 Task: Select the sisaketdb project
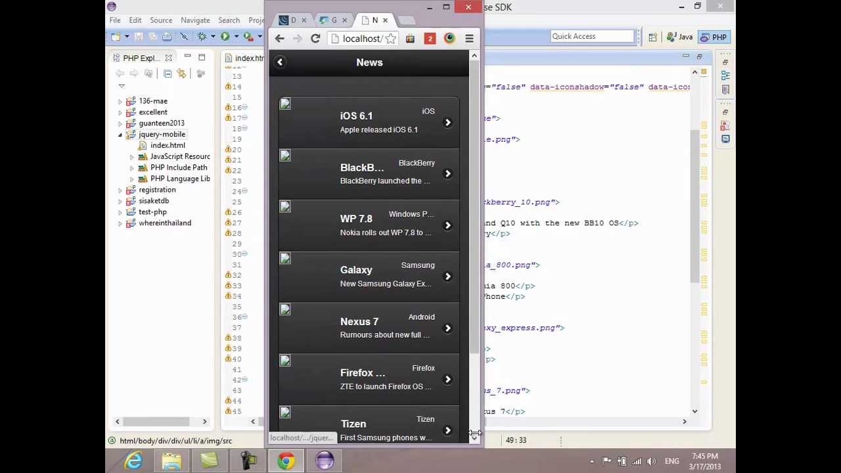pyautogui.click(x=154, y=201)
